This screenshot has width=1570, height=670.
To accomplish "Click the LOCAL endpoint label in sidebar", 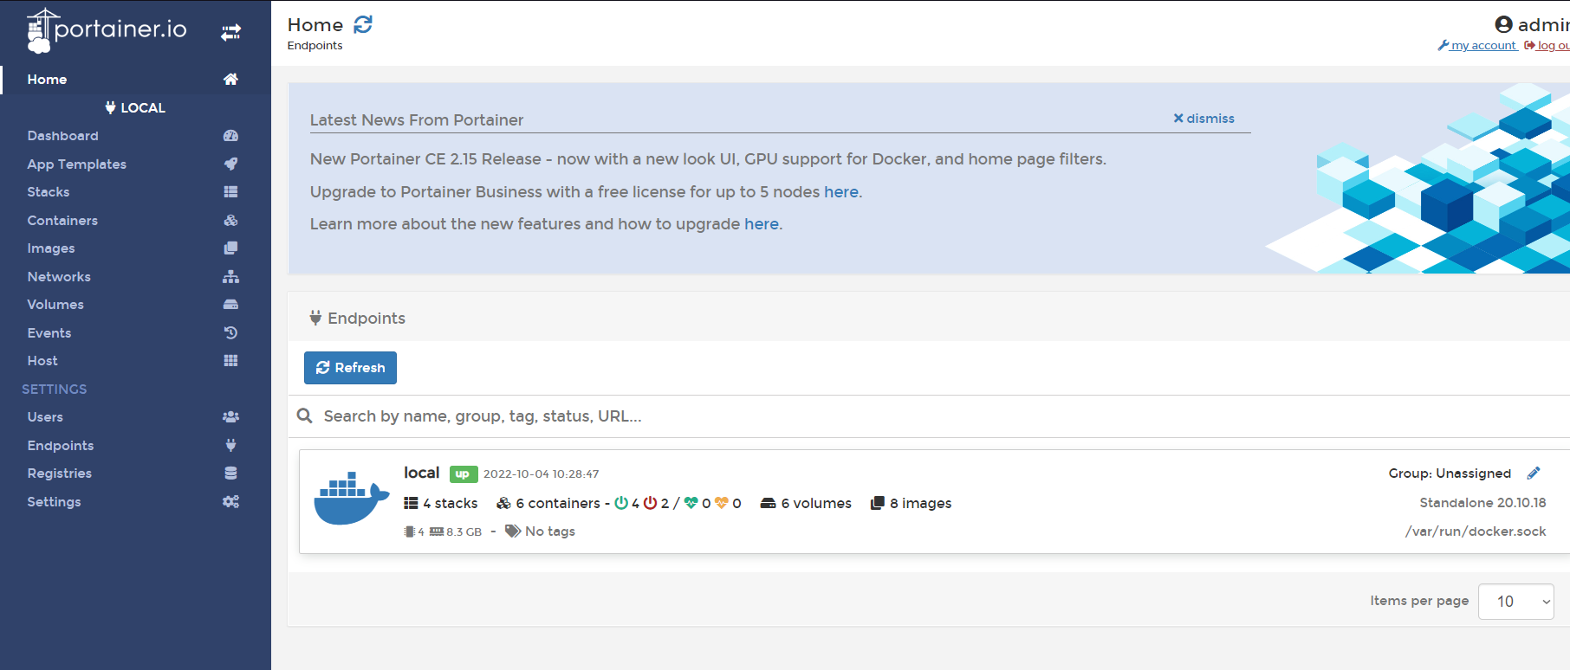I will pyautogui.click(x=135, y=107).
